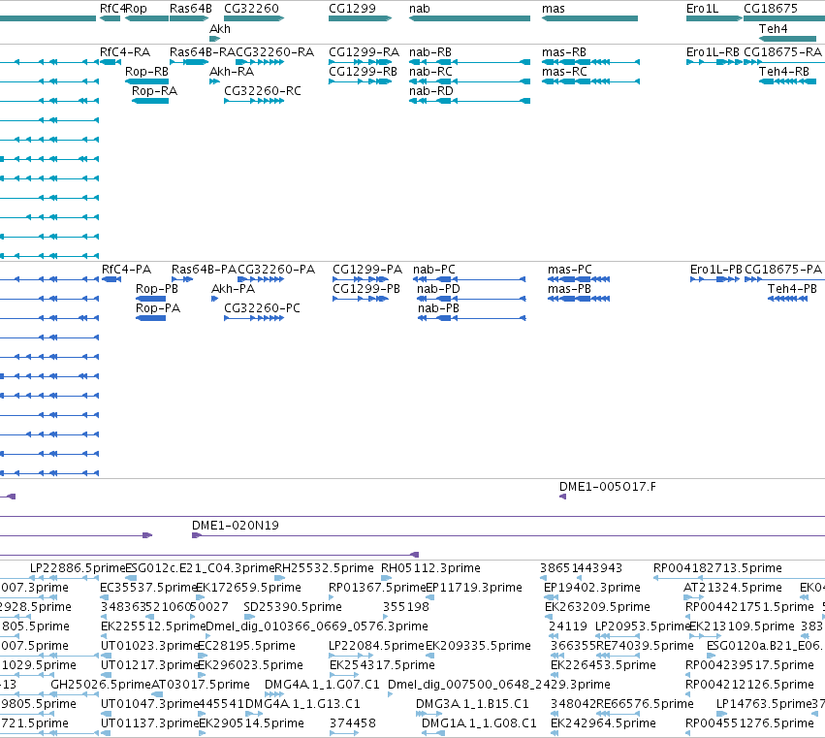Select the Ero1L-PB protein label
This screenshot has width=825, height=738.
coord(716,270)
